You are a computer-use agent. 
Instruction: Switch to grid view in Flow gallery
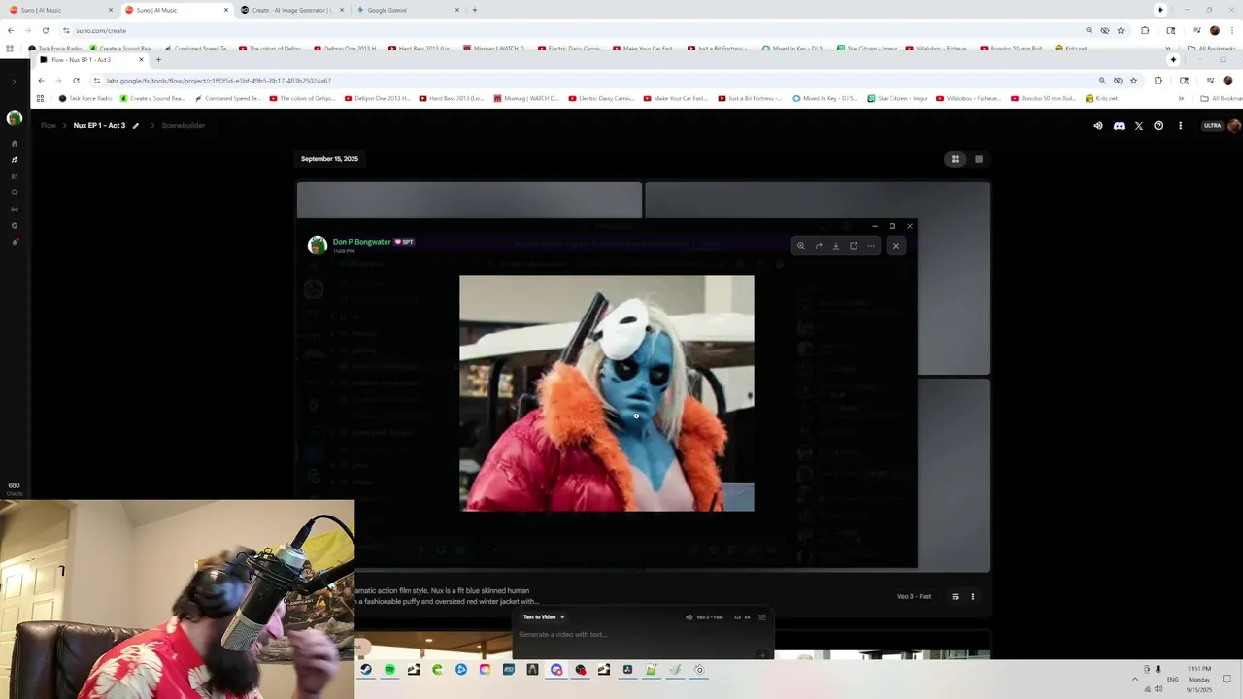(x=956, y=159)
